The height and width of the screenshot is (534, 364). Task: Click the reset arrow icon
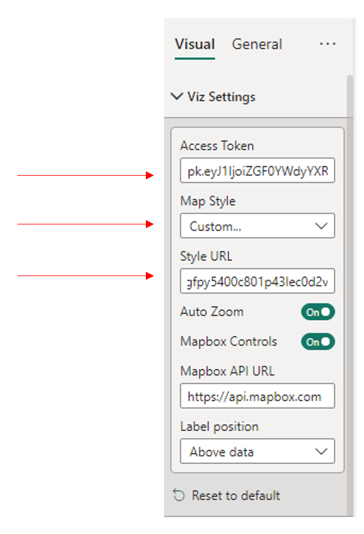pyautogui.click(x=179, y=495)
